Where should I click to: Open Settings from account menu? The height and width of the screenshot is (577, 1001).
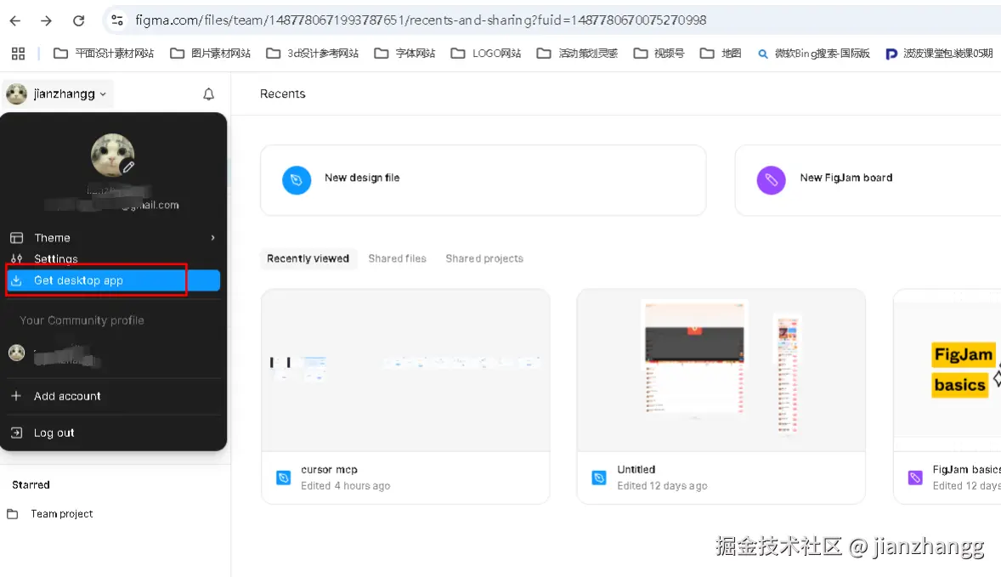pyautogui.click(x=113, y=258)
